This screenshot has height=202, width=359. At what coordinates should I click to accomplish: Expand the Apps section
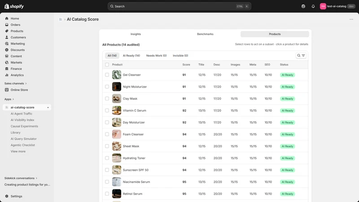click(9, 99)
